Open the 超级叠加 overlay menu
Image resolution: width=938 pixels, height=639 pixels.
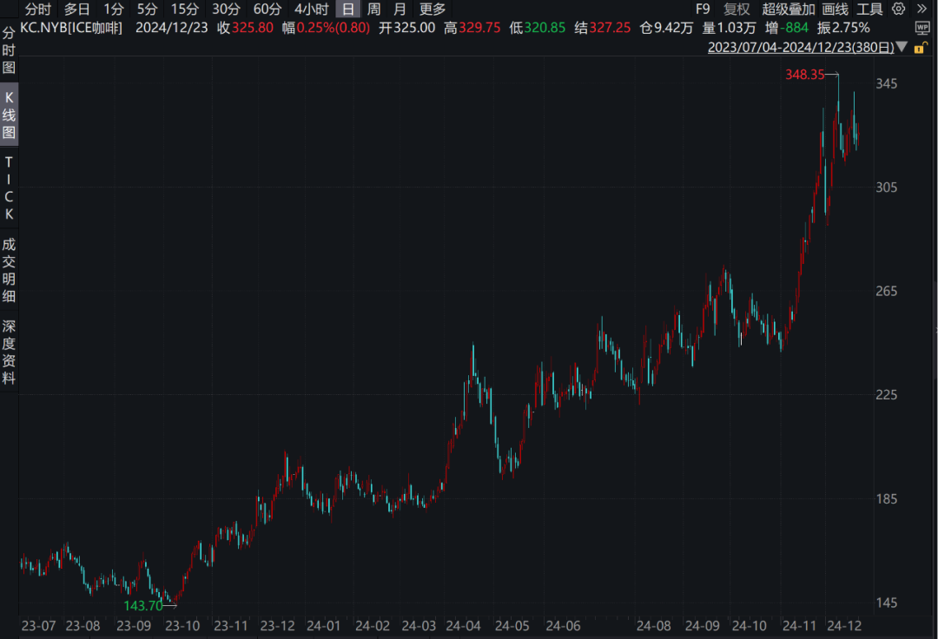789,10
